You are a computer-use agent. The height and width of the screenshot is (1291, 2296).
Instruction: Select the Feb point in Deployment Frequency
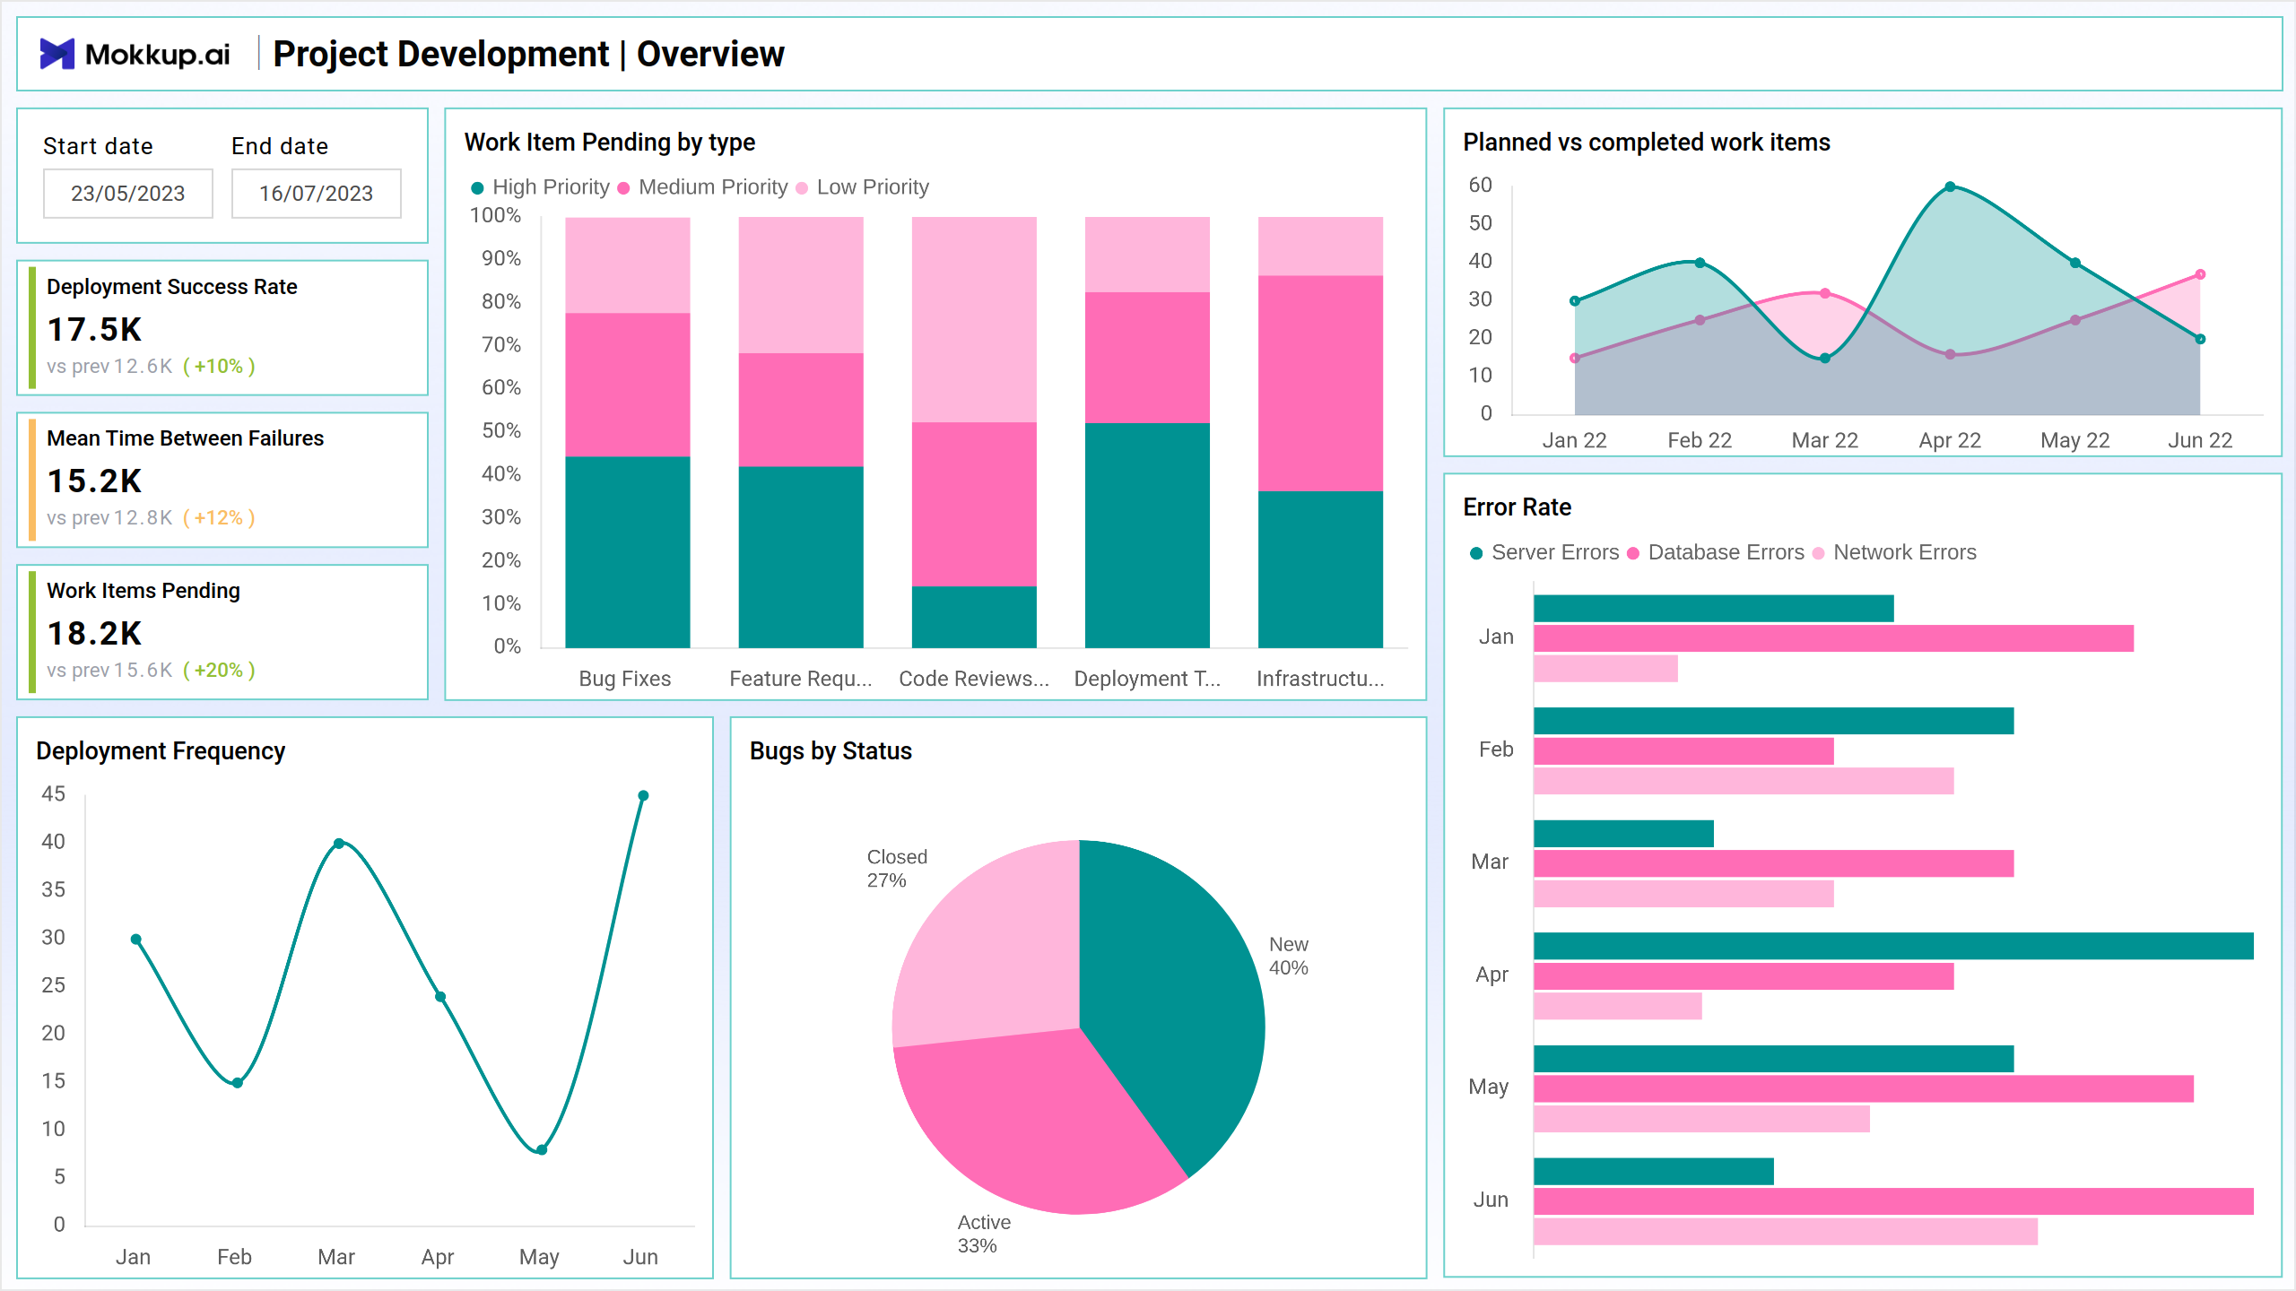238,1083
